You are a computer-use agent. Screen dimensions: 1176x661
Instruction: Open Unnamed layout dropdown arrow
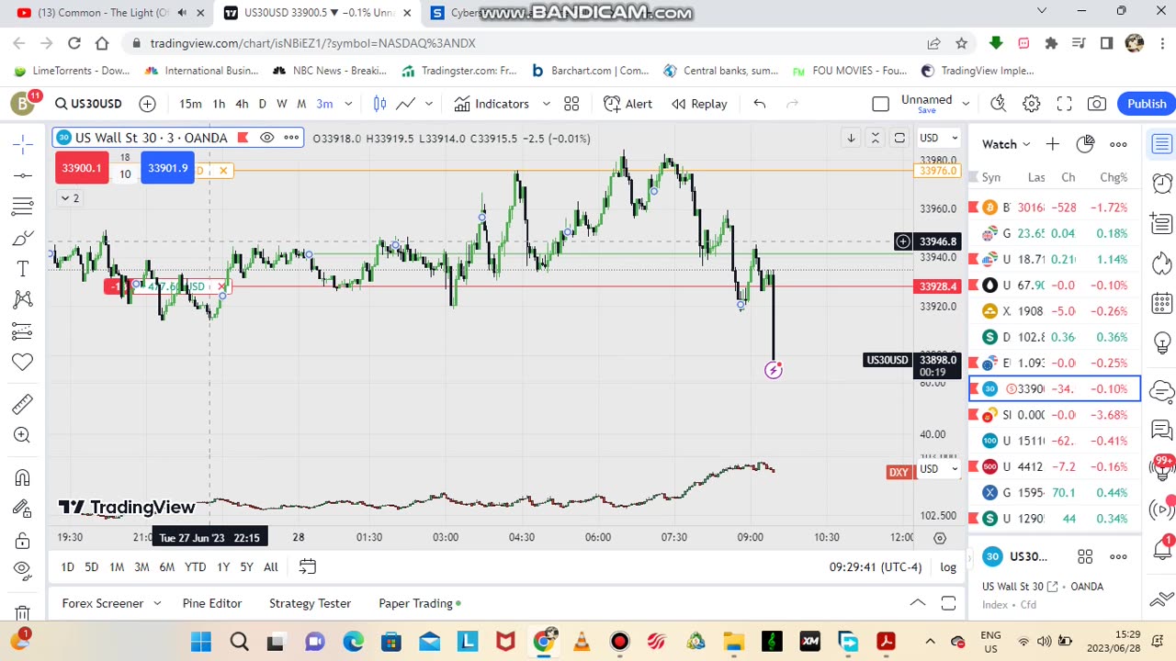966,104
